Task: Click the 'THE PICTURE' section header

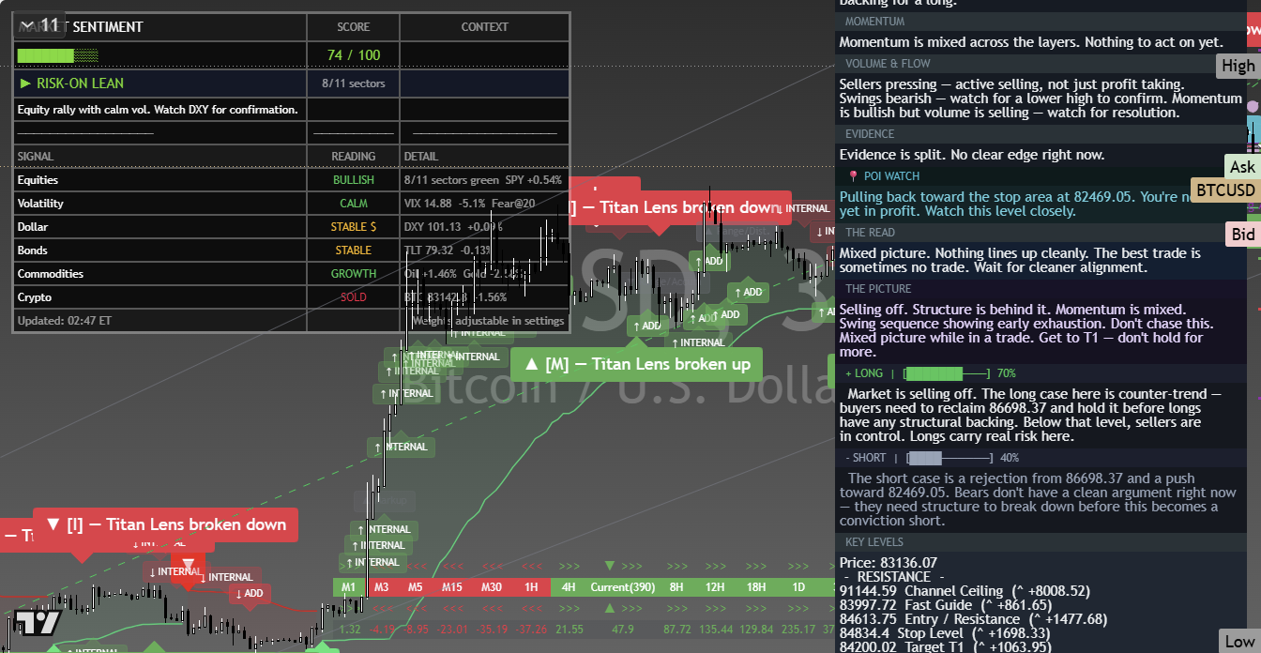Action: 878,289
